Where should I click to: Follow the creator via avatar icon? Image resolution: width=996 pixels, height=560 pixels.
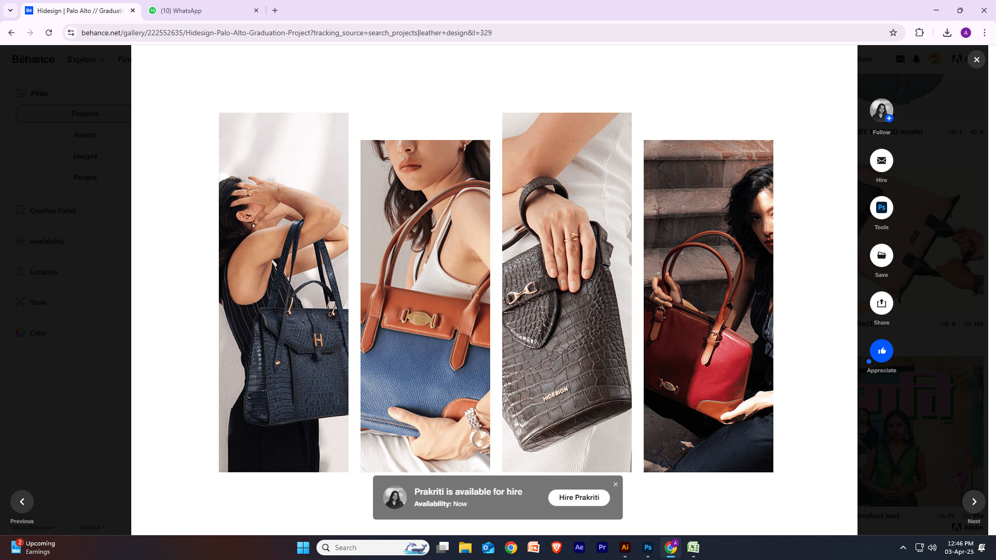(881, 110)
